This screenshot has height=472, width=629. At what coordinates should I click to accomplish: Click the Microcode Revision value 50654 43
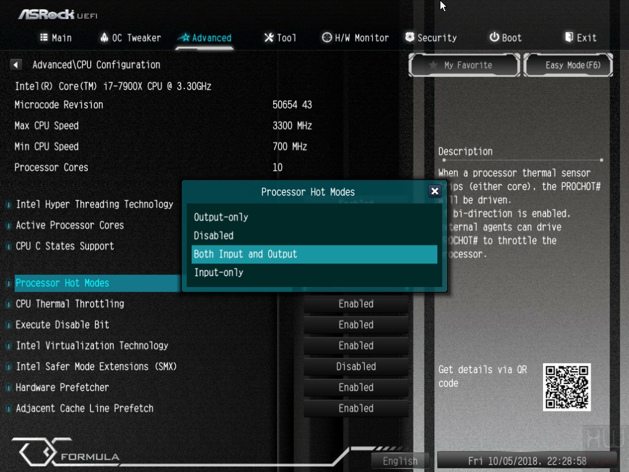[292, 105]
